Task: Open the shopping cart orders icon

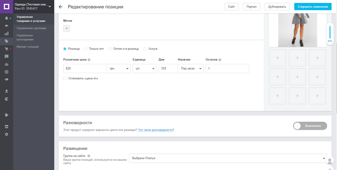Action: pos(6,49)
